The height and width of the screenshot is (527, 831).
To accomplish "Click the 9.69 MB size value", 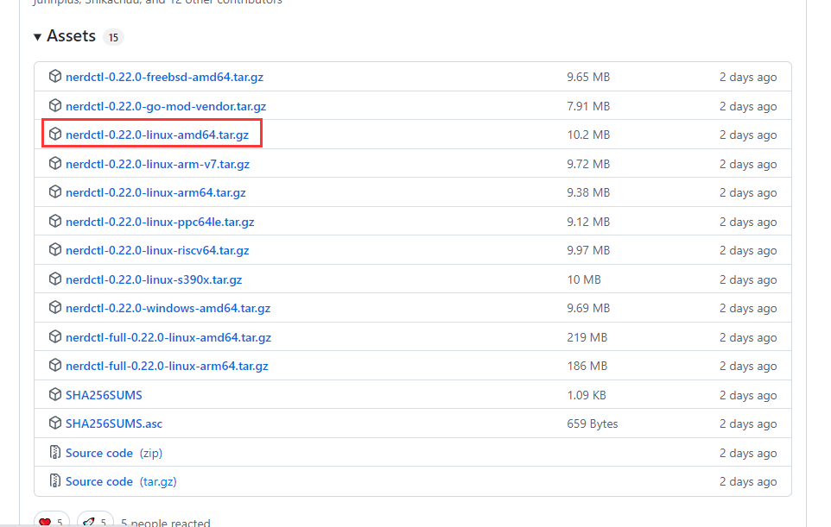I will 588,308.
